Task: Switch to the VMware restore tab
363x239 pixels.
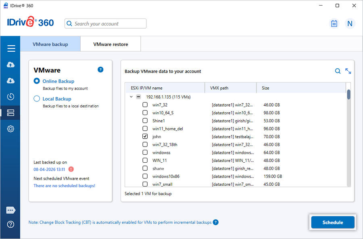Action: (111, 44)
